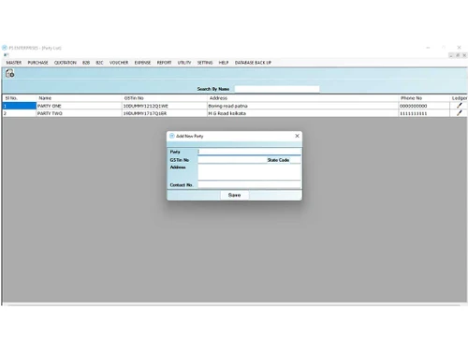Select serial number 1 cell
The height and width of the screenshot is (351, 468).
(20, 106)
